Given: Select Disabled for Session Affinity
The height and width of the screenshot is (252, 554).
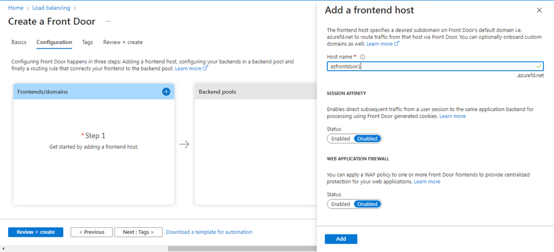Looking at the screenshot, I should click(367, 139).
